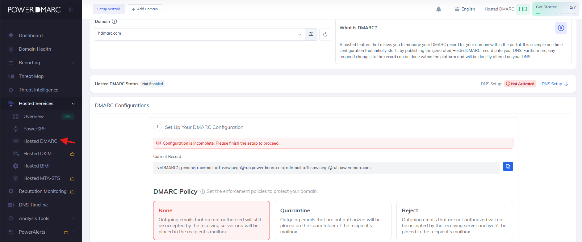This screenshot has width=582, height=242.
Task: Open notifications bell icon
Action: pos(438,9)
